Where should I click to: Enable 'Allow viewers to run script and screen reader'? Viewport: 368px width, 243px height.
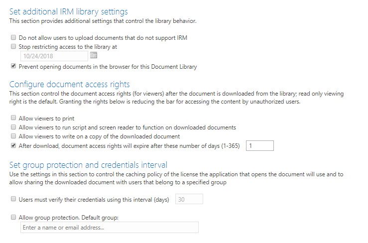(13, 127)
